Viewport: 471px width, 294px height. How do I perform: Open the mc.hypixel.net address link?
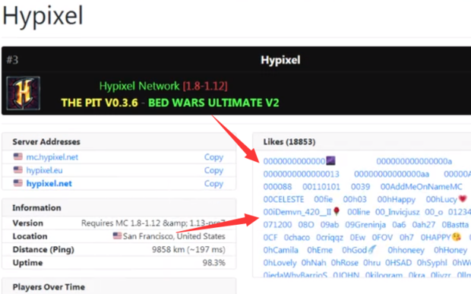tap(52, 157)
